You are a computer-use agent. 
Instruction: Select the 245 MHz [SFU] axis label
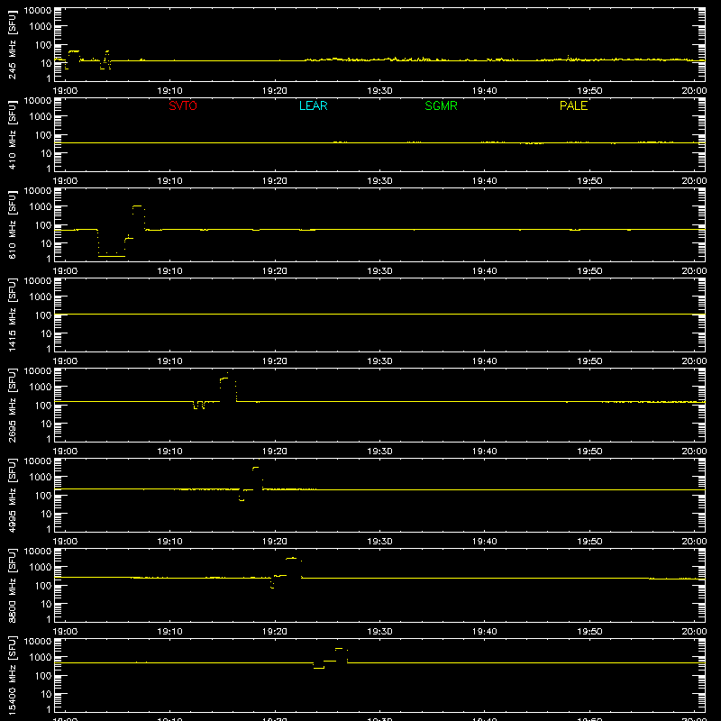click(12, 44)
